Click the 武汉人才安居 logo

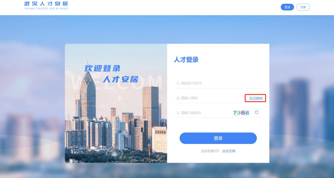[46, 5]
